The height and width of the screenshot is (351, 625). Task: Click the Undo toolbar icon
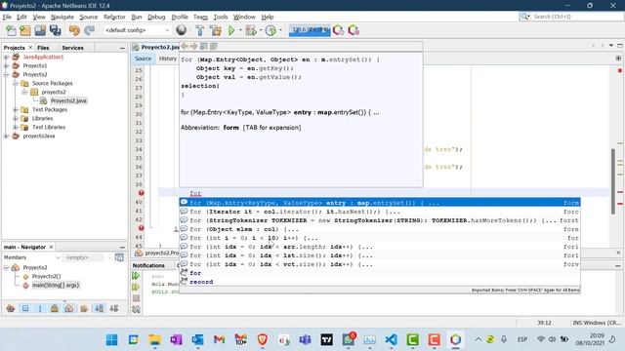pos(74,30)
